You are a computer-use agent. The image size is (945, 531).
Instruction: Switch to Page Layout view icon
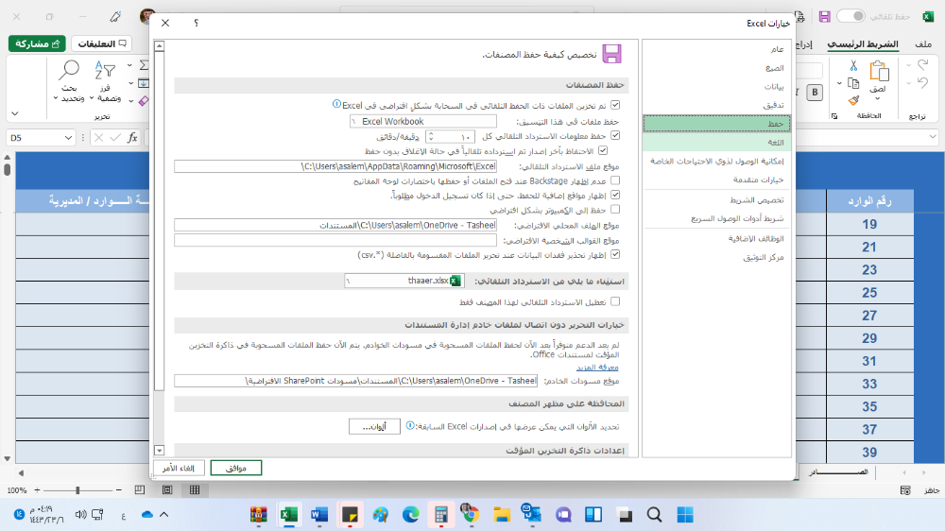(167, 490)
